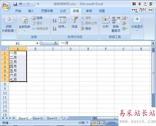156x126 pixels.
Task: Insert a new worksheet tab icon
Action: (63, 118)
